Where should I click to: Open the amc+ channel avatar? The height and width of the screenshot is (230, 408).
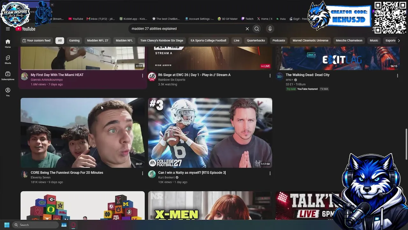[280, 76]
